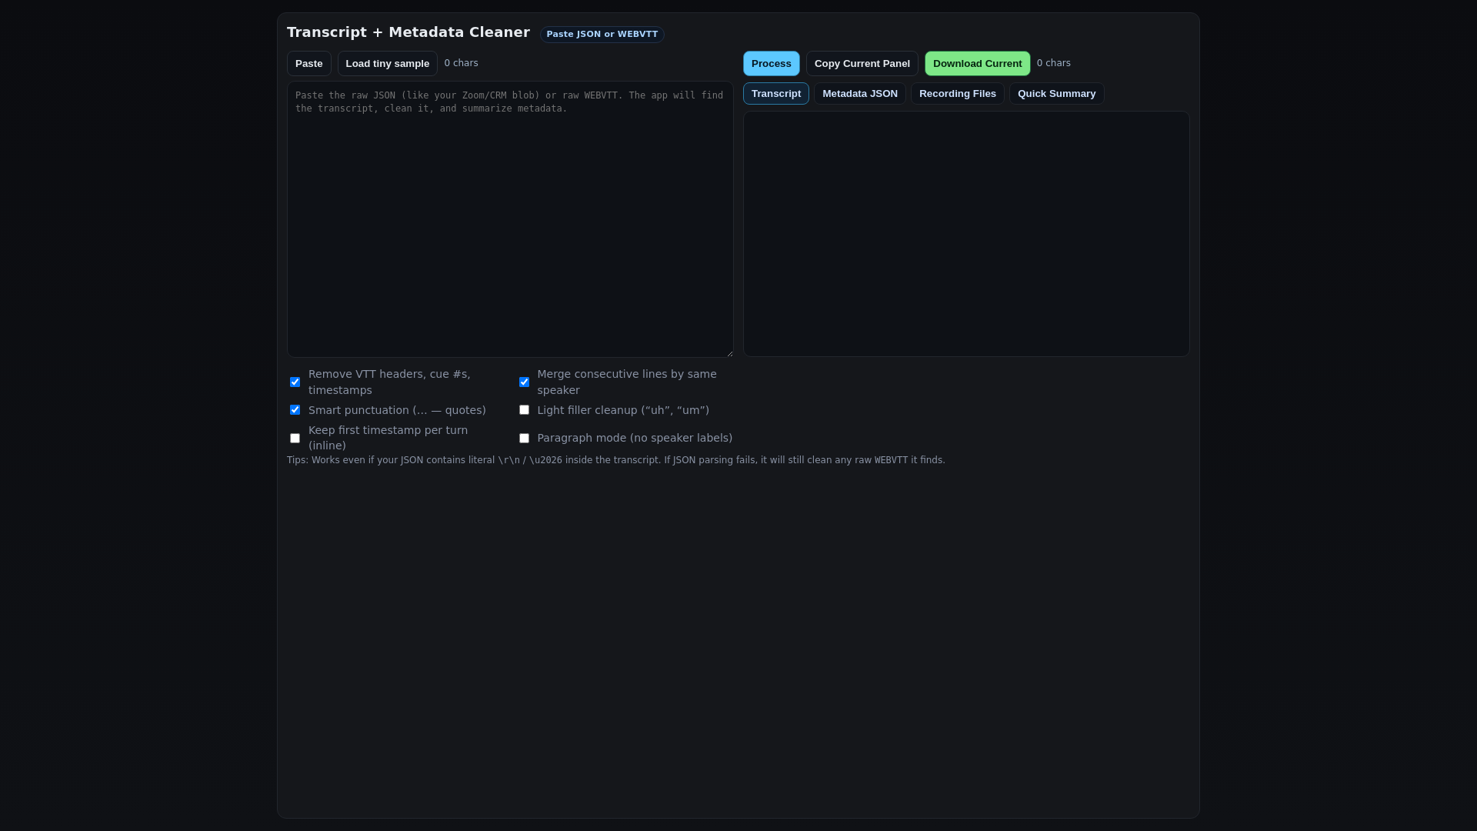Screen dimensions: 1477x831
Task: Enable Keep first timestamp per turn
Action: click(295, 439)
